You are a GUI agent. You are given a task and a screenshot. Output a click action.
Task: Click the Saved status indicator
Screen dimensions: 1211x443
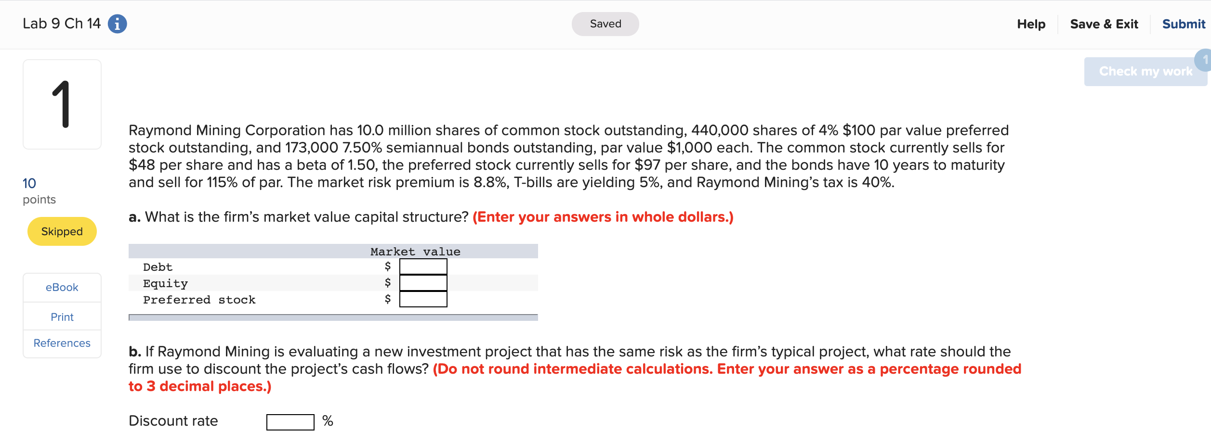point(605,23)
